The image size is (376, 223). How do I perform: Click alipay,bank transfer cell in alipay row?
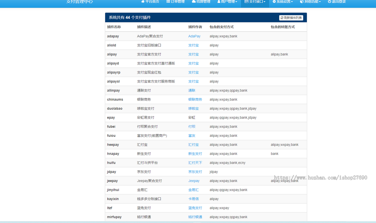click(279, 54)
